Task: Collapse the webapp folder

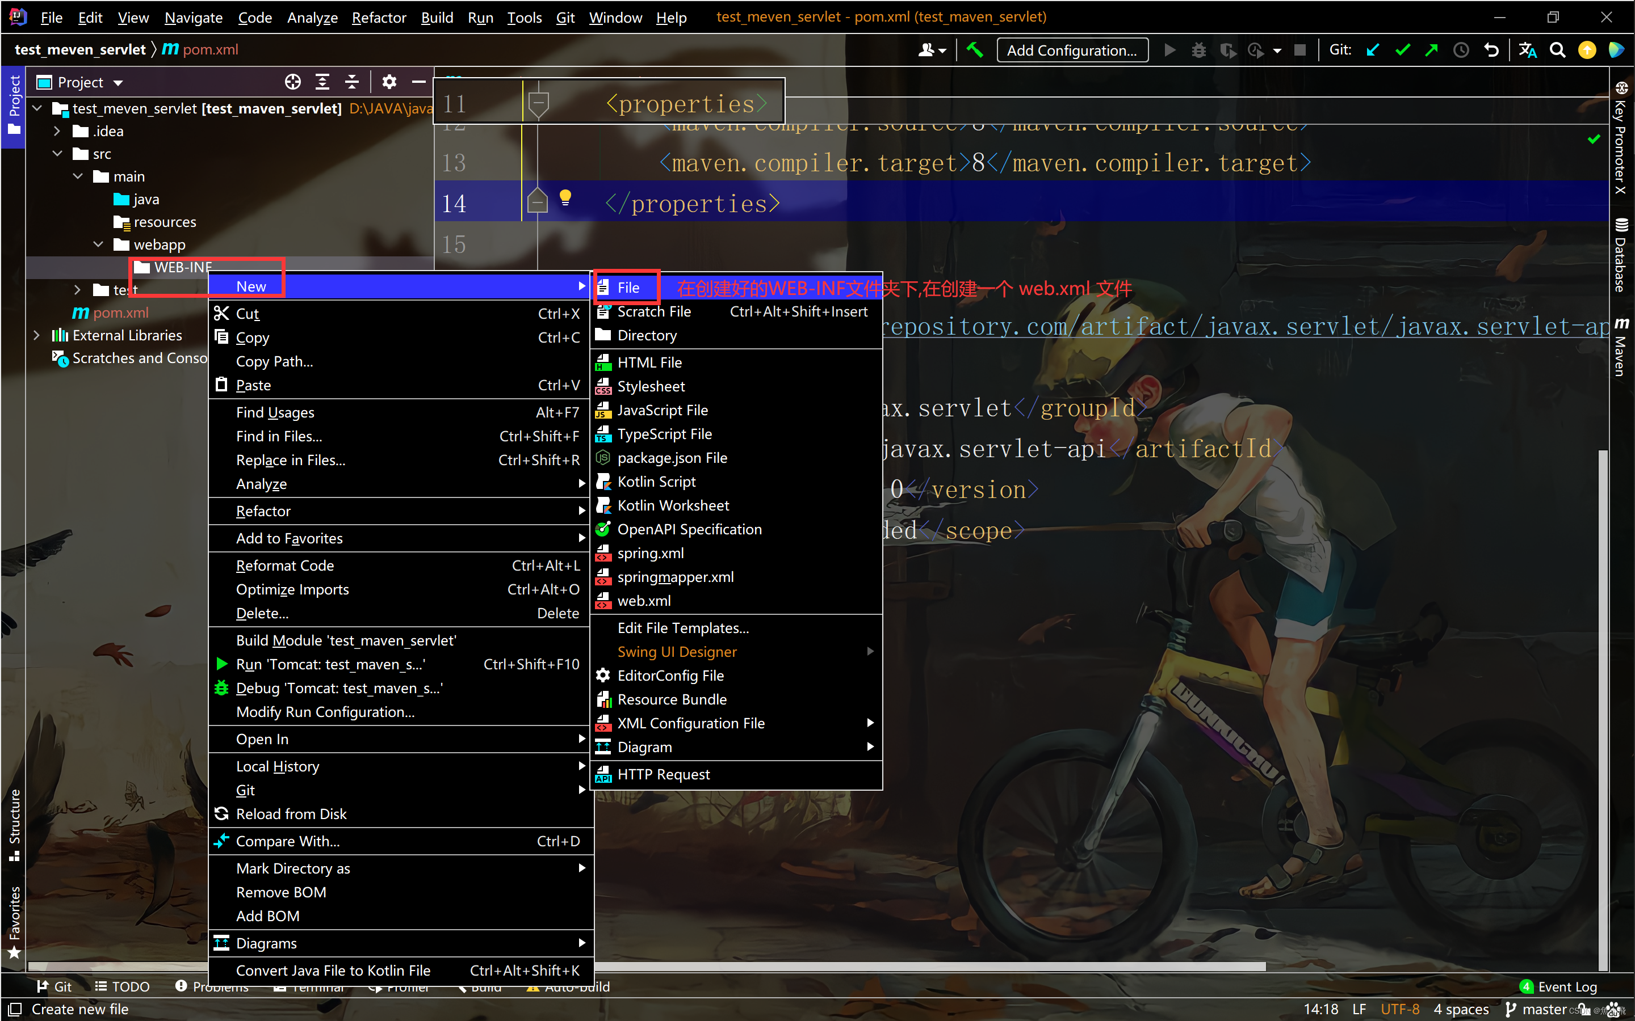Action: coord(98,244)
